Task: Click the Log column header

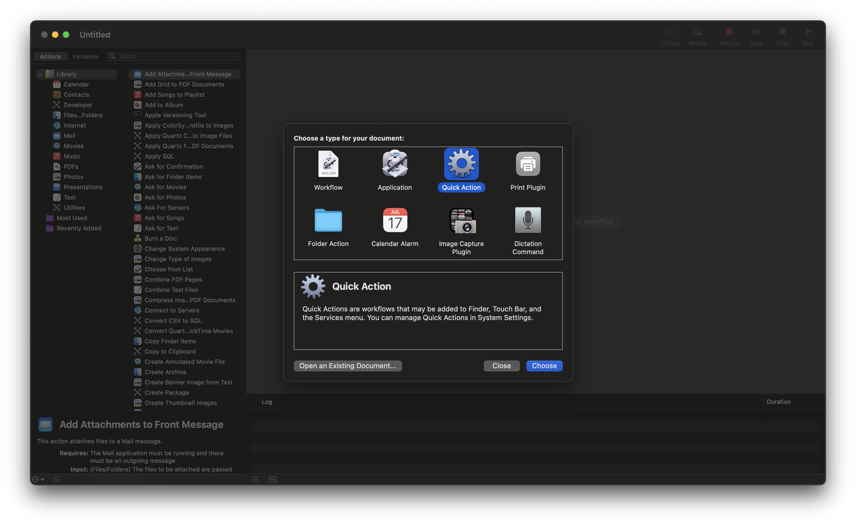Action: pyautogui.click(x=267, y=402)
